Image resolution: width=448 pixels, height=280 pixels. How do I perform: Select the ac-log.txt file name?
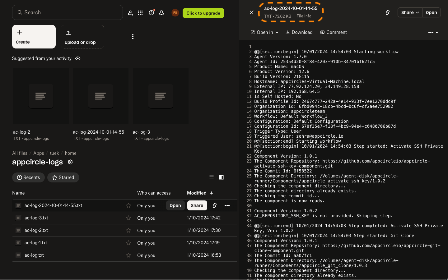pyautogui.click(x=34, y=255)
